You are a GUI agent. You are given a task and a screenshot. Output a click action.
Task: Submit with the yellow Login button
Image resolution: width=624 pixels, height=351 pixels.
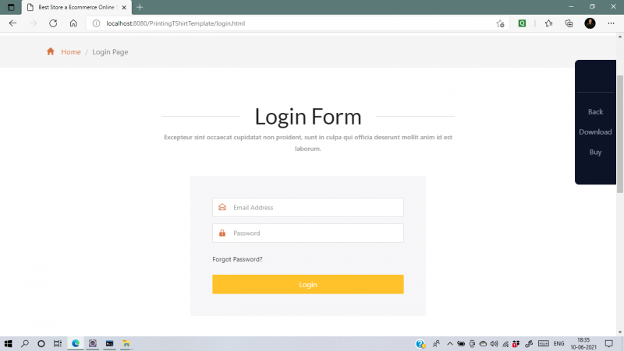308,284
